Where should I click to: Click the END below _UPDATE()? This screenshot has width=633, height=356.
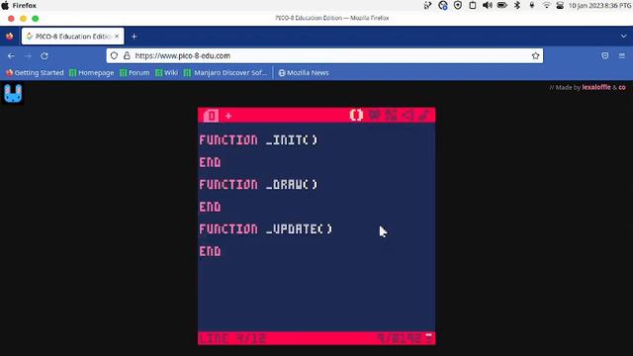coord(210,251)
